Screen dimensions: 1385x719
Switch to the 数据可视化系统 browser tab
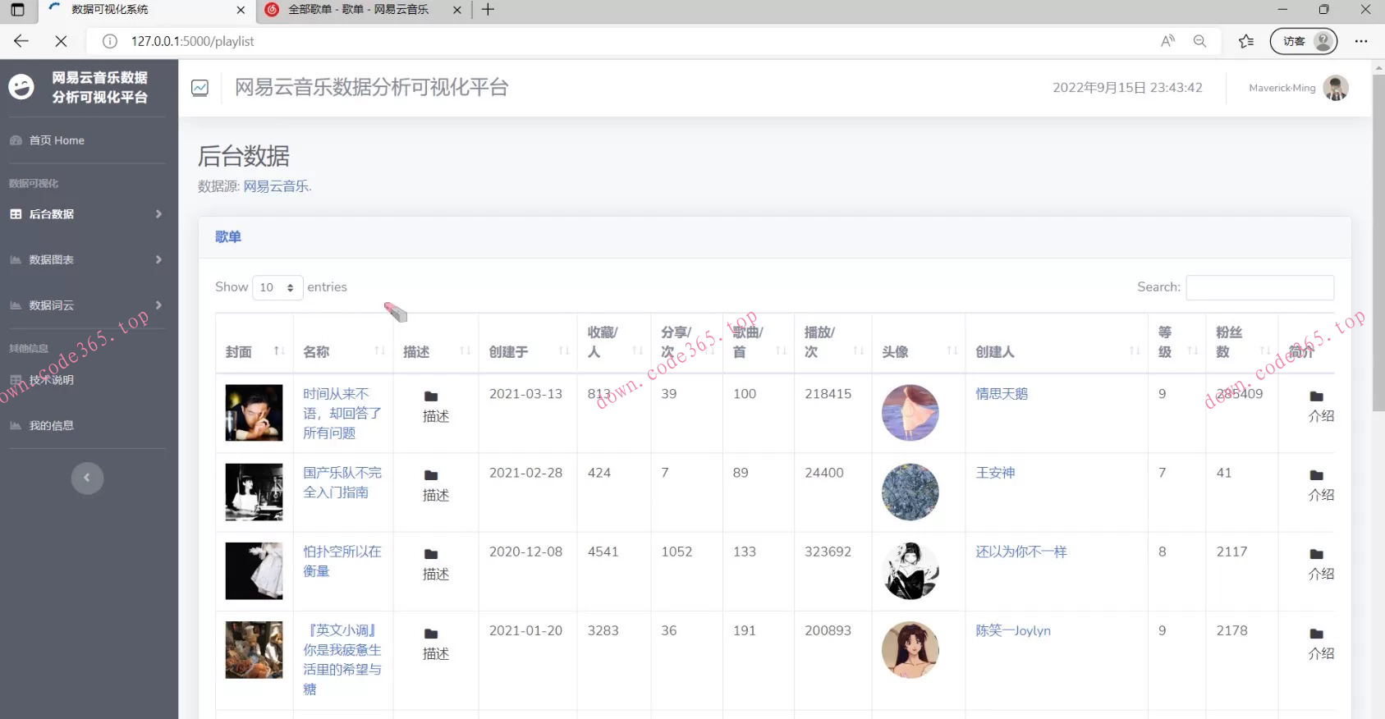146,11
